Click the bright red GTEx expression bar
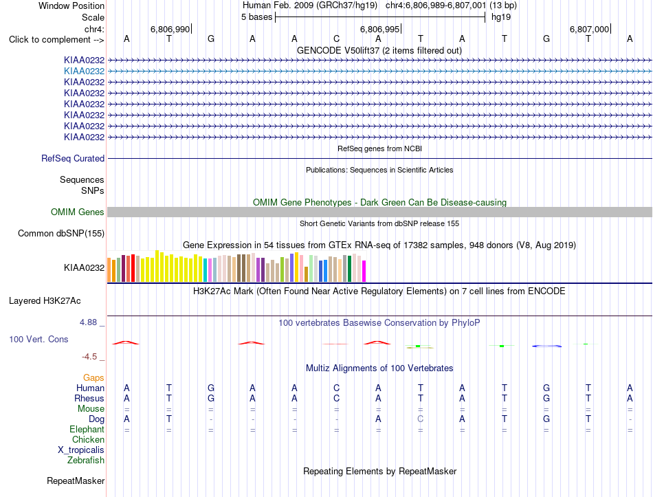The height and width of the screenshot is (497, 653). pos(133,268)
